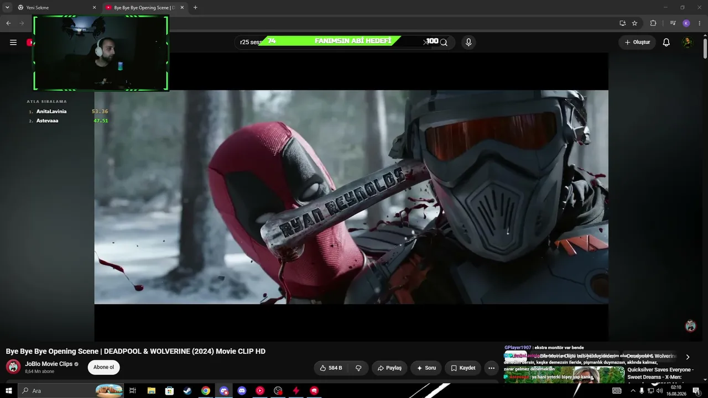The height and width of the screenshot is (398, 708).
Task: Open the three-dot more actions menu
Action: coord(491,368)
